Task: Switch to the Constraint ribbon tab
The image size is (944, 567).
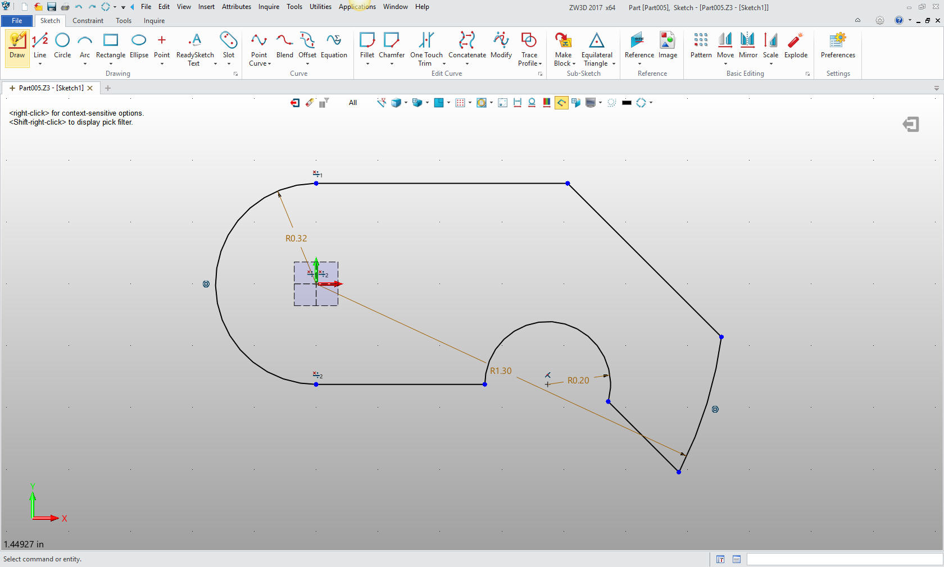Action: coord(88,21)
